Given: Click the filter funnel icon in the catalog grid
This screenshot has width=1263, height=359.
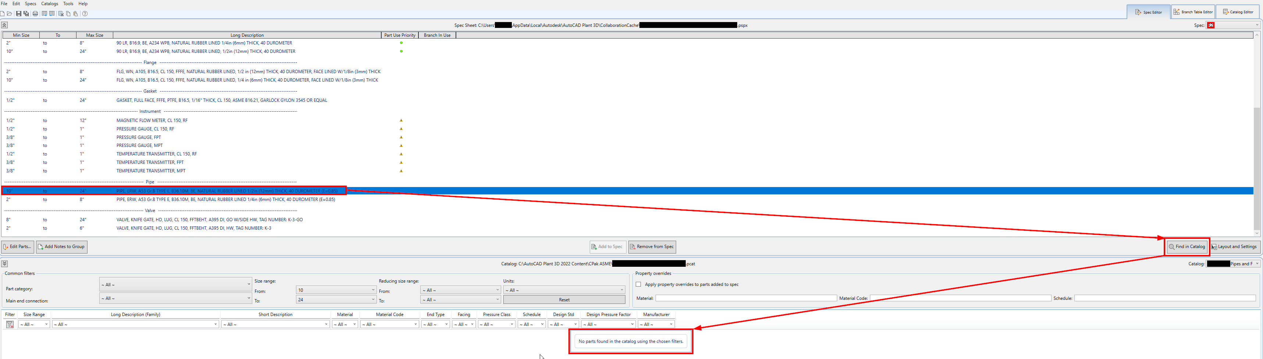Looking at the screenshot, I should 10,324.
